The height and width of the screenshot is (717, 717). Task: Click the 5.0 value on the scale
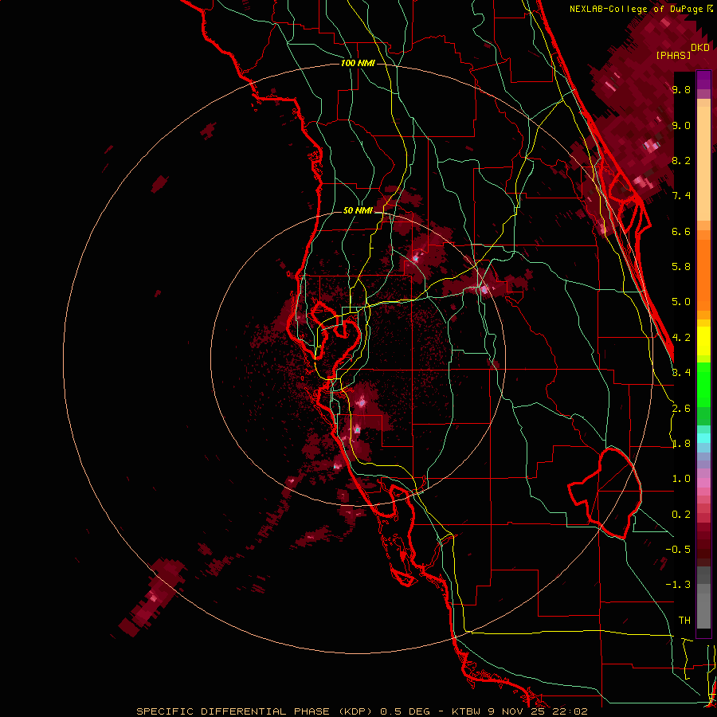pyautogui.click(x=681, y=302)
